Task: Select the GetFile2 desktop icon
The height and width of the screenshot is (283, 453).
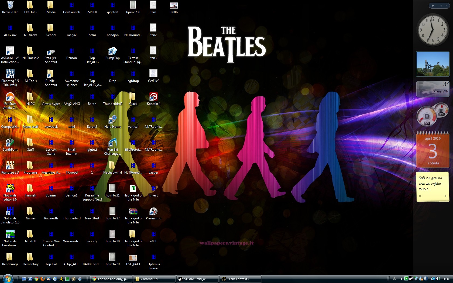Action: pyautogui.click(x=154, y=76)
